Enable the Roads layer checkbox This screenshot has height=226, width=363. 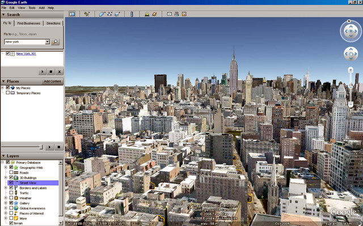11,172
